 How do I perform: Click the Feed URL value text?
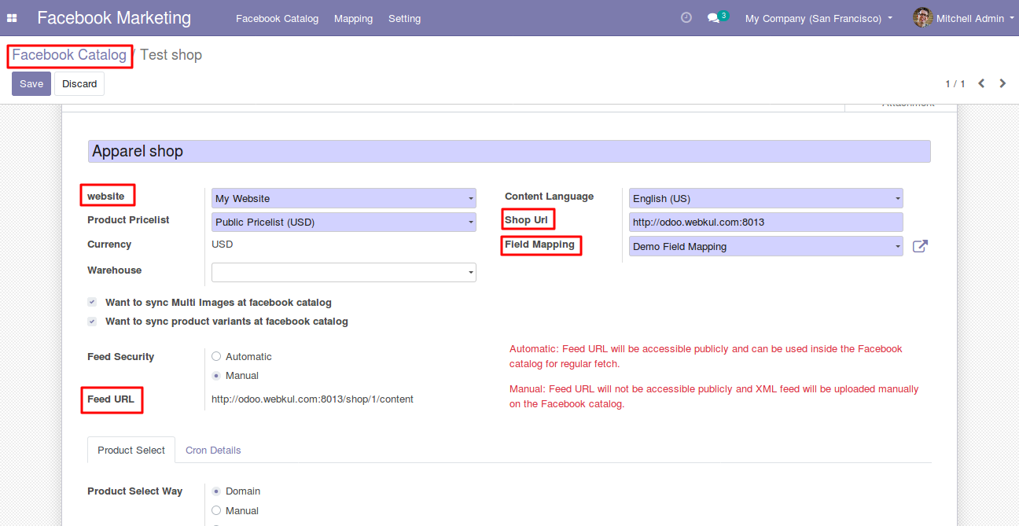coord(312,399)
